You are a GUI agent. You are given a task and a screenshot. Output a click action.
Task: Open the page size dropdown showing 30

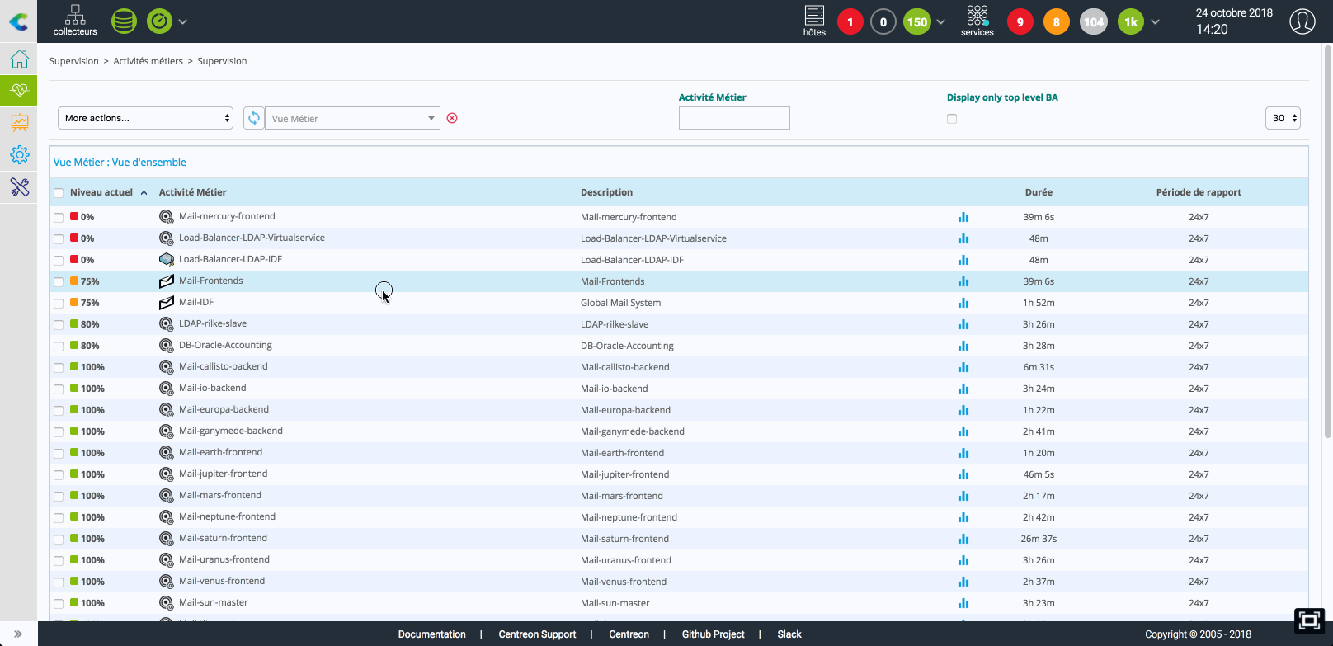pyautogui.click(x=1283, y=118)
